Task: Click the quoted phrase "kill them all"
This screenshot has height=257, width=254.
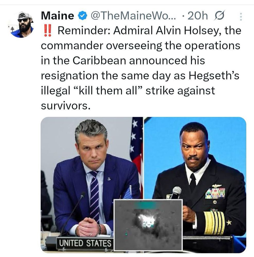Action: click(108, 91)
